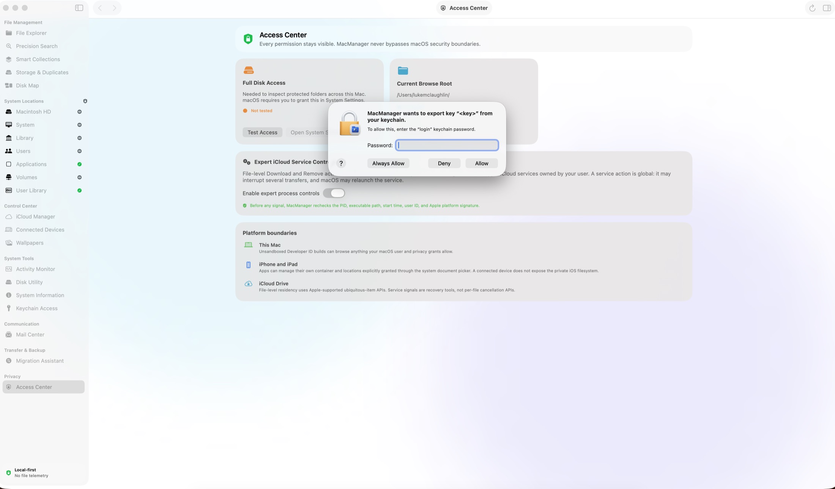This screenshot has width=835, height=489.
Task: Click the /Users/lukemclaughlin/ path text
Action: [423, 95]
